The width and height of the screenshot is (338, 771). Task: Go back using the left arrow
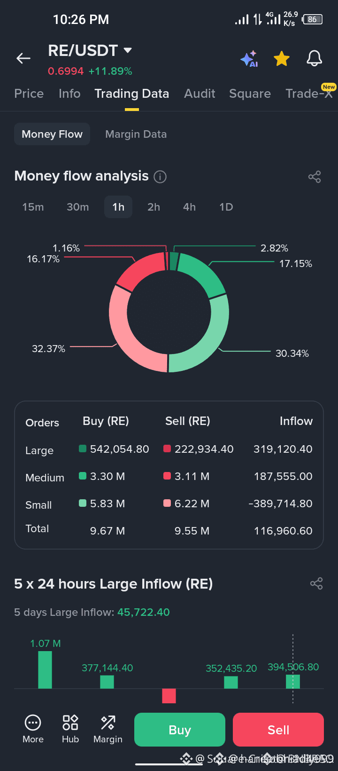click(23, 58)
